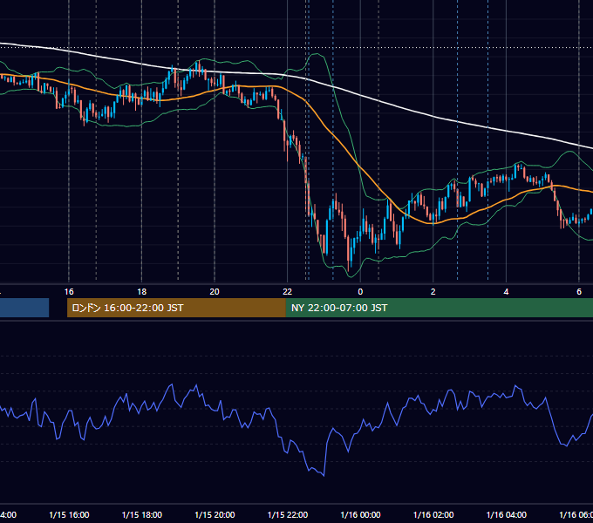Click the 4 hour label on price chart
This screenshot has width=593, height=523.
506,292
